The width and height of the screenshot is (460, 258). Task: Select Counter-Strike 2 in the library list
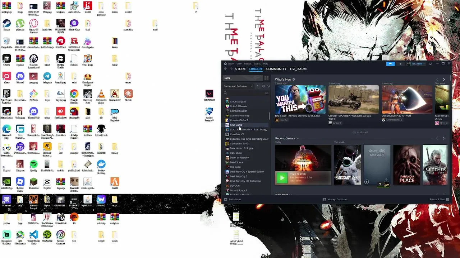246,120
